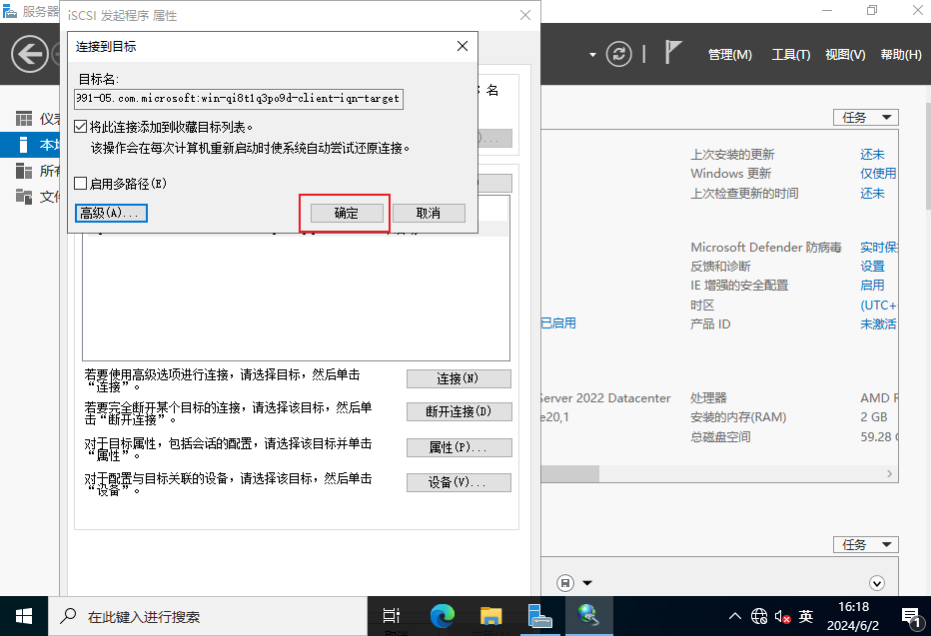The width and height of the screenshot is (931, 636).
Task: Uncheck add connection to favorite targets list
Action: click(81, 128)
